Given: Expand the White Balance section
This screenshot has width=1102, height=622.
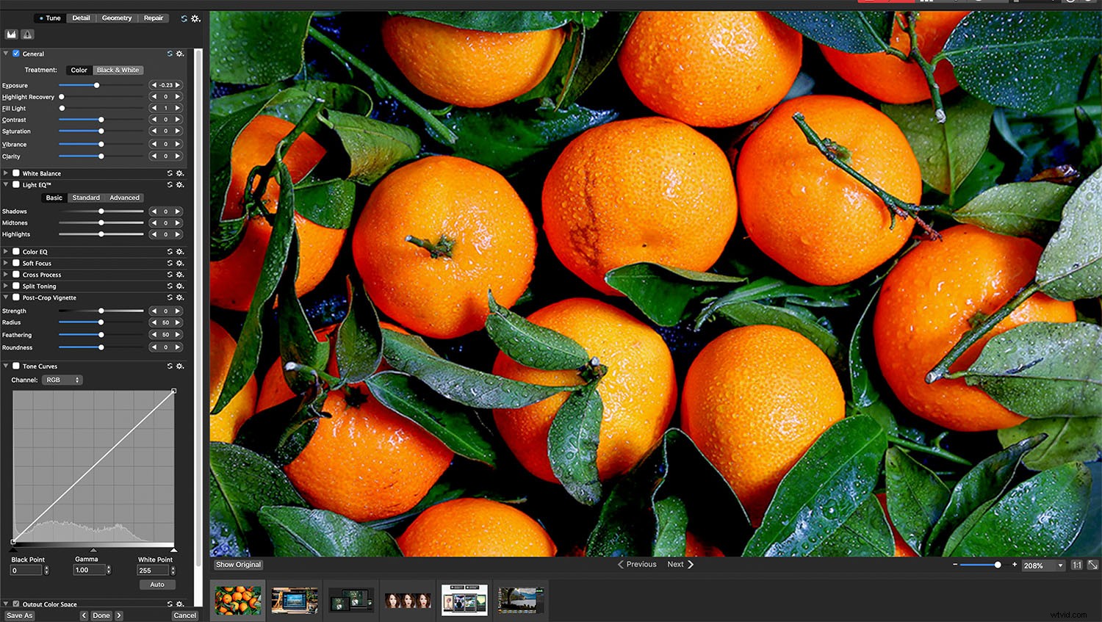Looking at the screenshot, I should click(5, 173).
